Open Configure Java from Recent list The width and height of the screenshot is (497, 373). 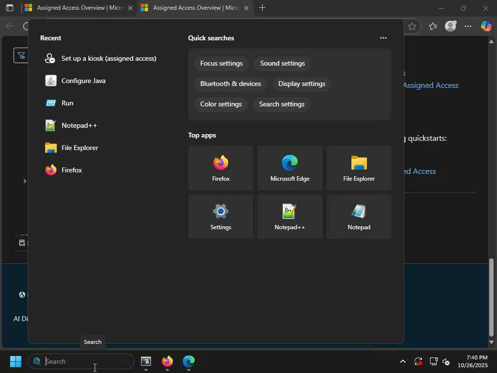pyautogui.click(x=75, y=81)
